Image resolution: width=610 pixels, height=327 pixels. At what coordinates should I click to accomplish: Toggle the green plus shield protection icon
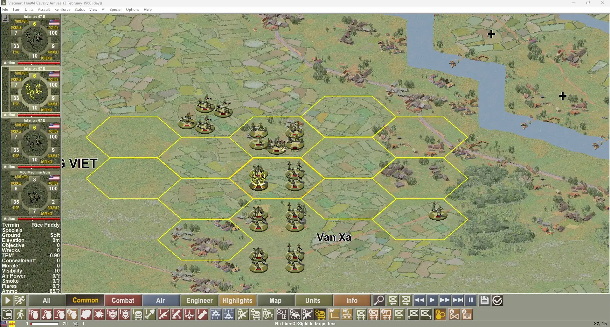(x=112, y=314)
